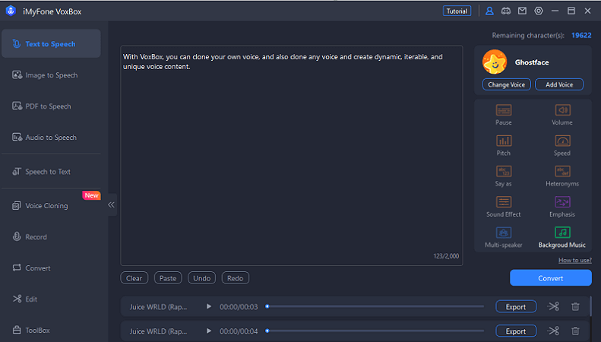Click the Tutorial button
Viewport: 601px width, 342px height.
[x=457, y=11]
